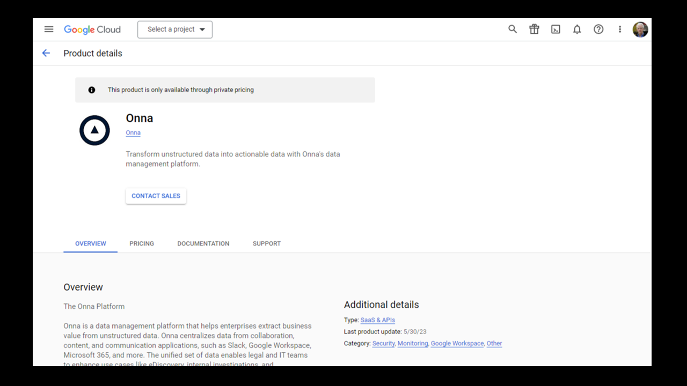Open the Google Workspace category link
This screenshot has height=386, width=687.
click(x=457, y=343)
